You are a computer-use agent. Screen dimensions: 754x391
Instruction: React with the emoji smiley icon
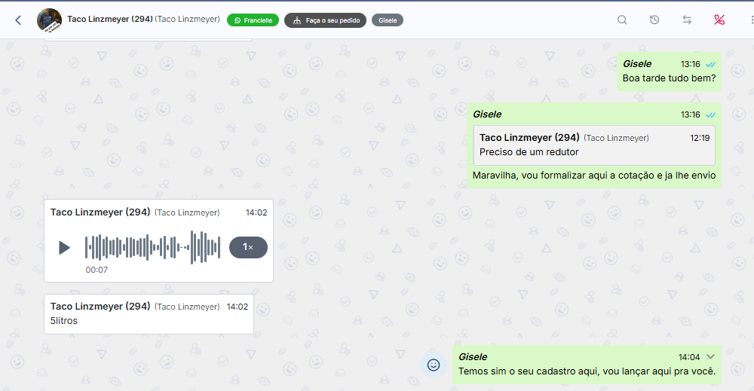pos(434,365)
